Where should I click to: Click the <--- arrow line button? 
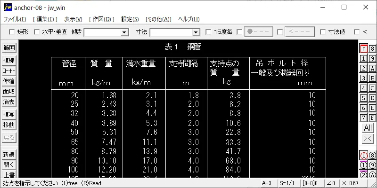pos(300,32)
